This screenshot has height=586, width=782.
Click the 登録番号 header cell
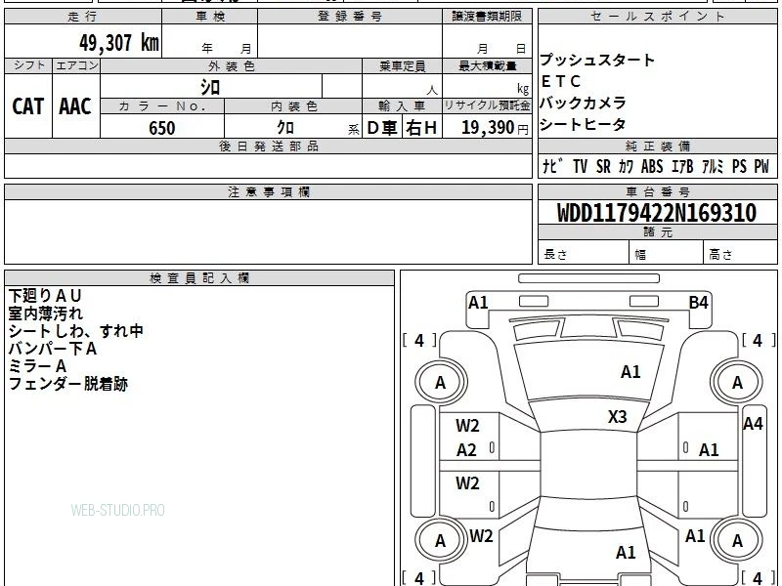[350, 17]
